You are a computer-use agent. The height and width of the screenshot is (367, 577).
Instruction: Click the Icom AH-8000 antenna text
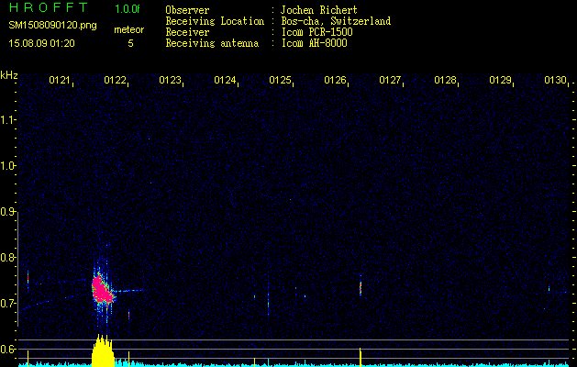pyautogui.click(x=315, y=43)
